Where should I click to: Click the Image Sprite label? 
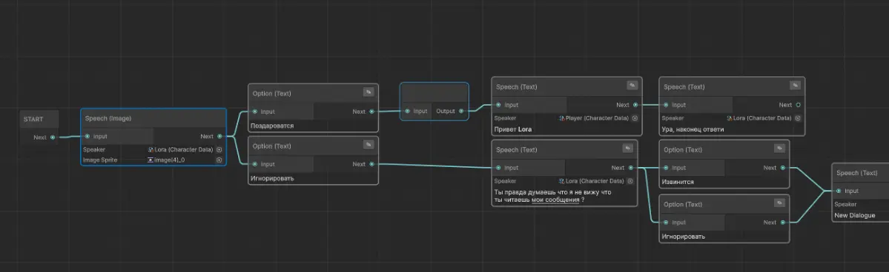click(100, 160)
